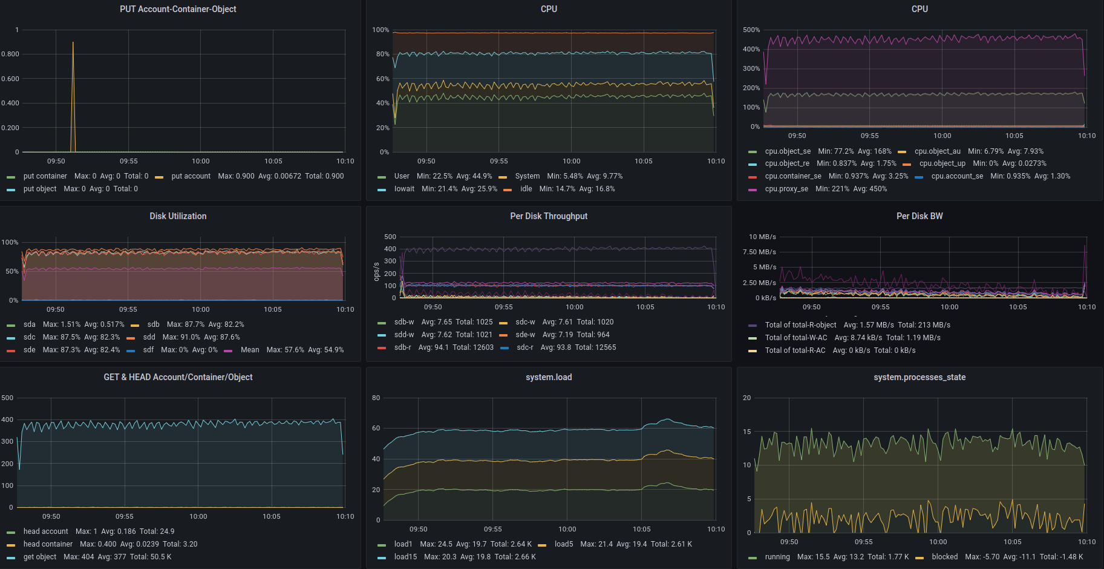Open the system.load panel title menu

pos(549,377)
